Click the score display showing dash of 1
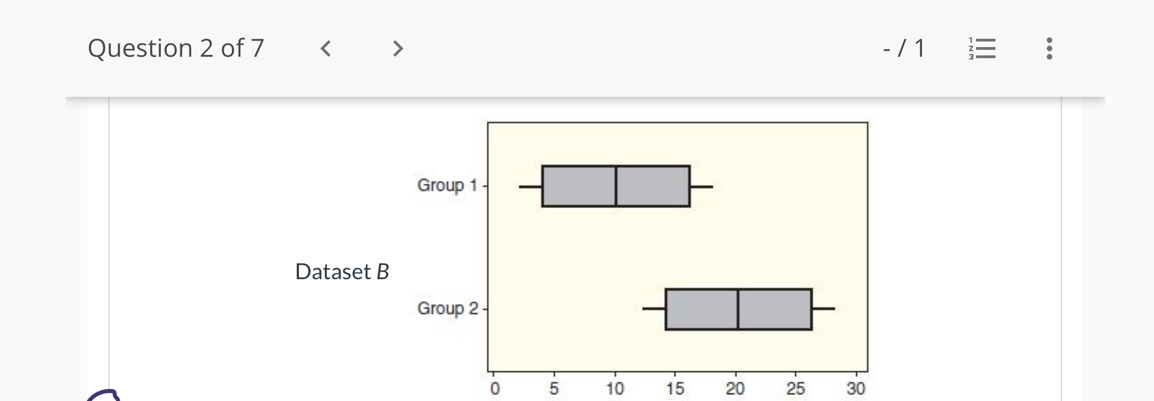1154x401 pixels. (904, 48)
